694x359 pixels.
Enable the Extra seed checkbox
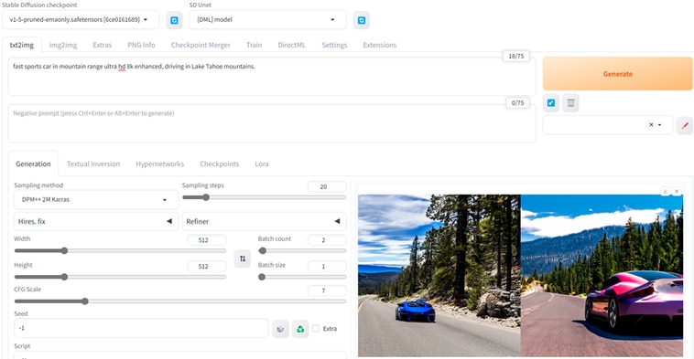(316, 329)
